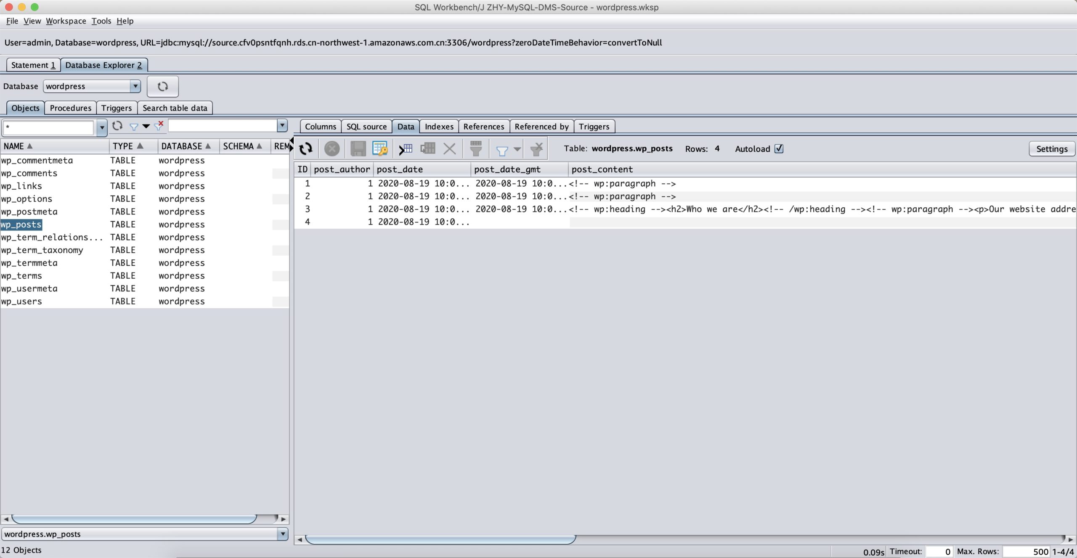Open the wordpress.wp_posts table selector dropdown
Viewport: 1077px width, 558px height.
pyautogui.click(x=282, y=534)
